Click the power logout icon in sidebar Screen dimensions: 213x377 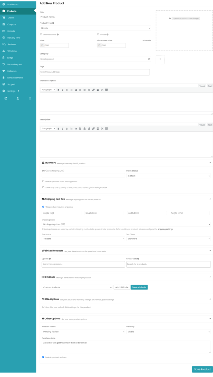(30, 98)
